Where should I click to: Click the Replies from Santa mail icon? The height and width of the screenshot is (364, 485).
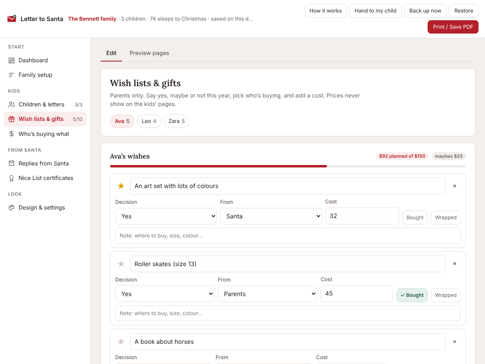point(11,163)
